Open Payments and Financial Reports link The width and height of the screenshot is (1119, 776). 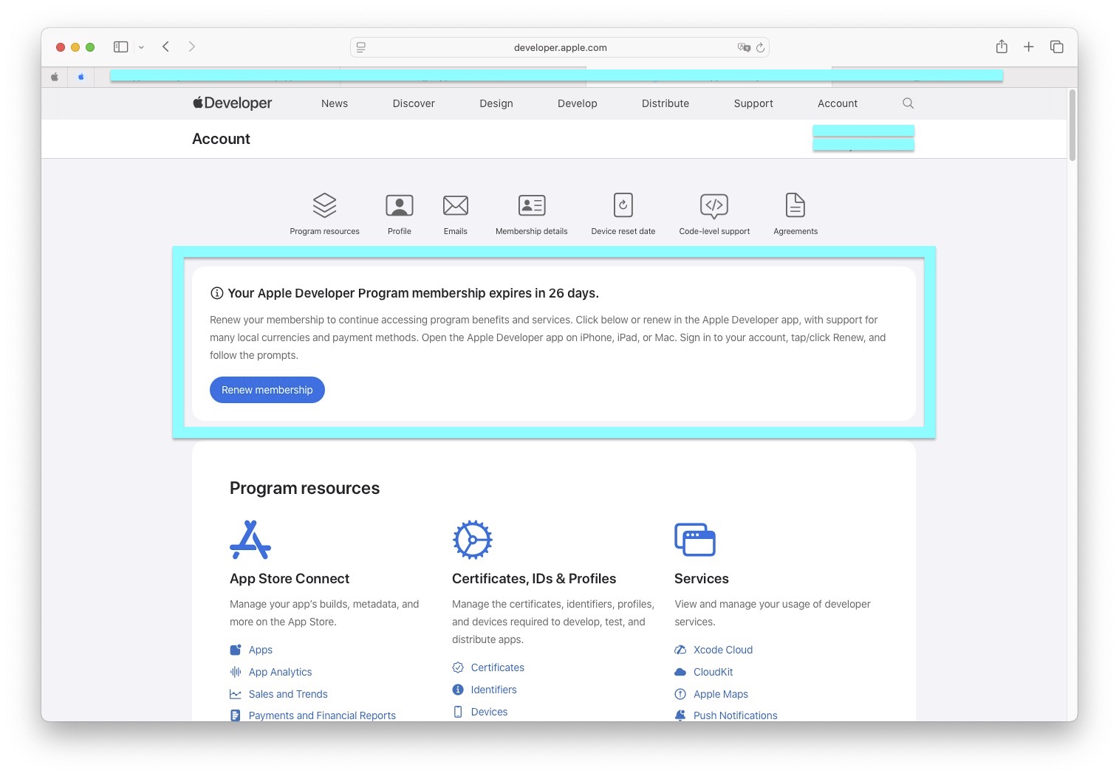pos(322,715)
